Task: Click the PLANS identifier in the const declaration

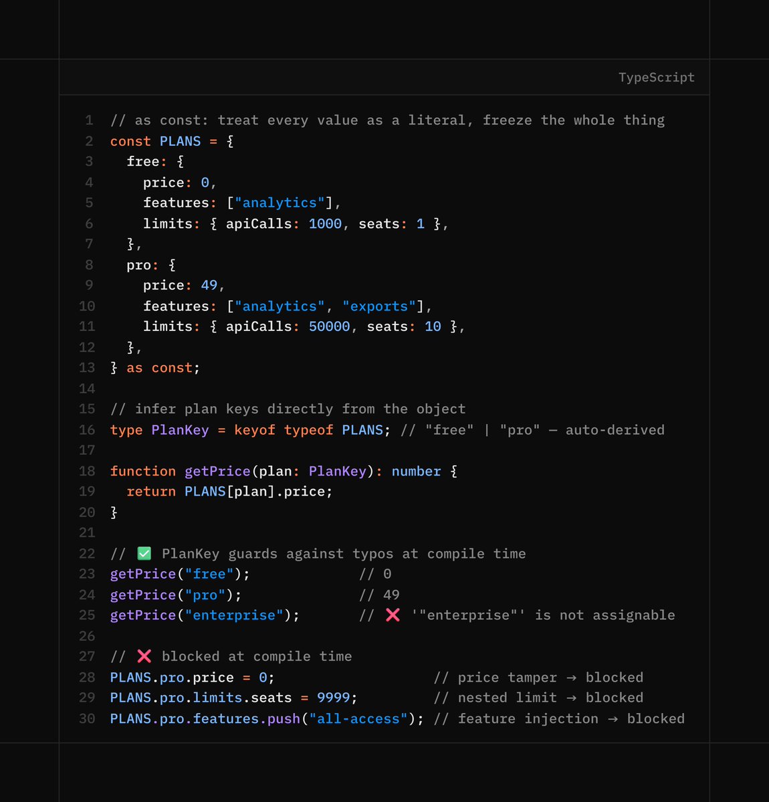Action: [x=180, y=141]
